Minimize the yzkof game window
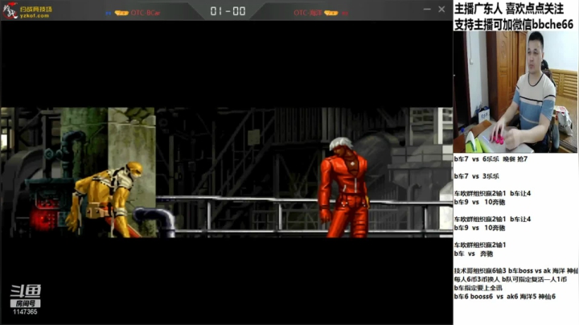 pos(427,9)
